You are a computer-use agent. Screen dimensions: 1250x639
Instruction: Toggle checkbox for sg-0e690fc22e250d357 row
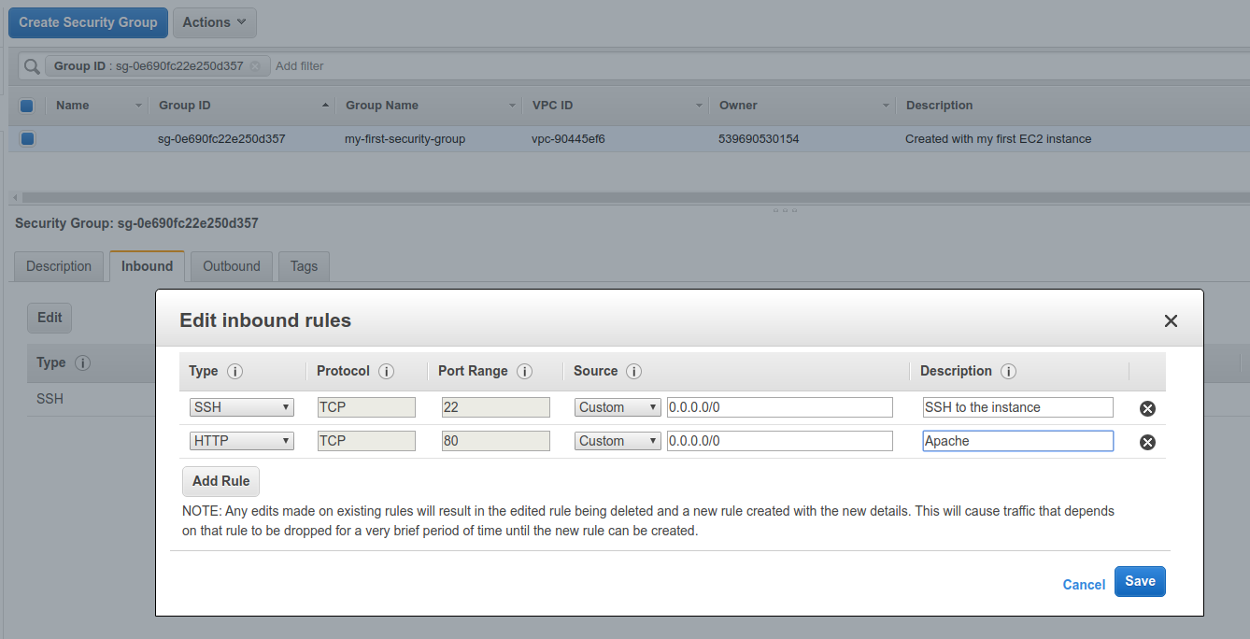27,138
